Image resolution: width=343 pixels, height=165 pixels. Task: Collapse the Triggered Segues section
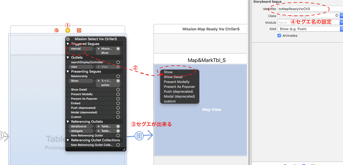pyautogui.click(x=68, y=44)
